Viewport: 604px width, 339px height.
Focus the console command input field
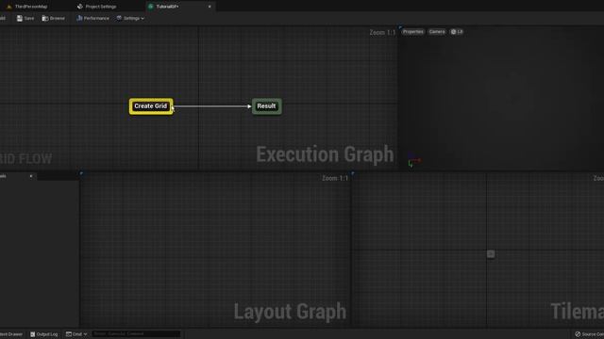[136, 334]
